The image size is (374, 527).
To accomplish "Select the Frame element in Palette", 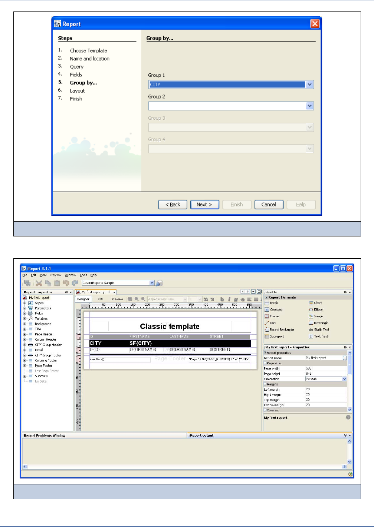I will [x=272, y=316].
